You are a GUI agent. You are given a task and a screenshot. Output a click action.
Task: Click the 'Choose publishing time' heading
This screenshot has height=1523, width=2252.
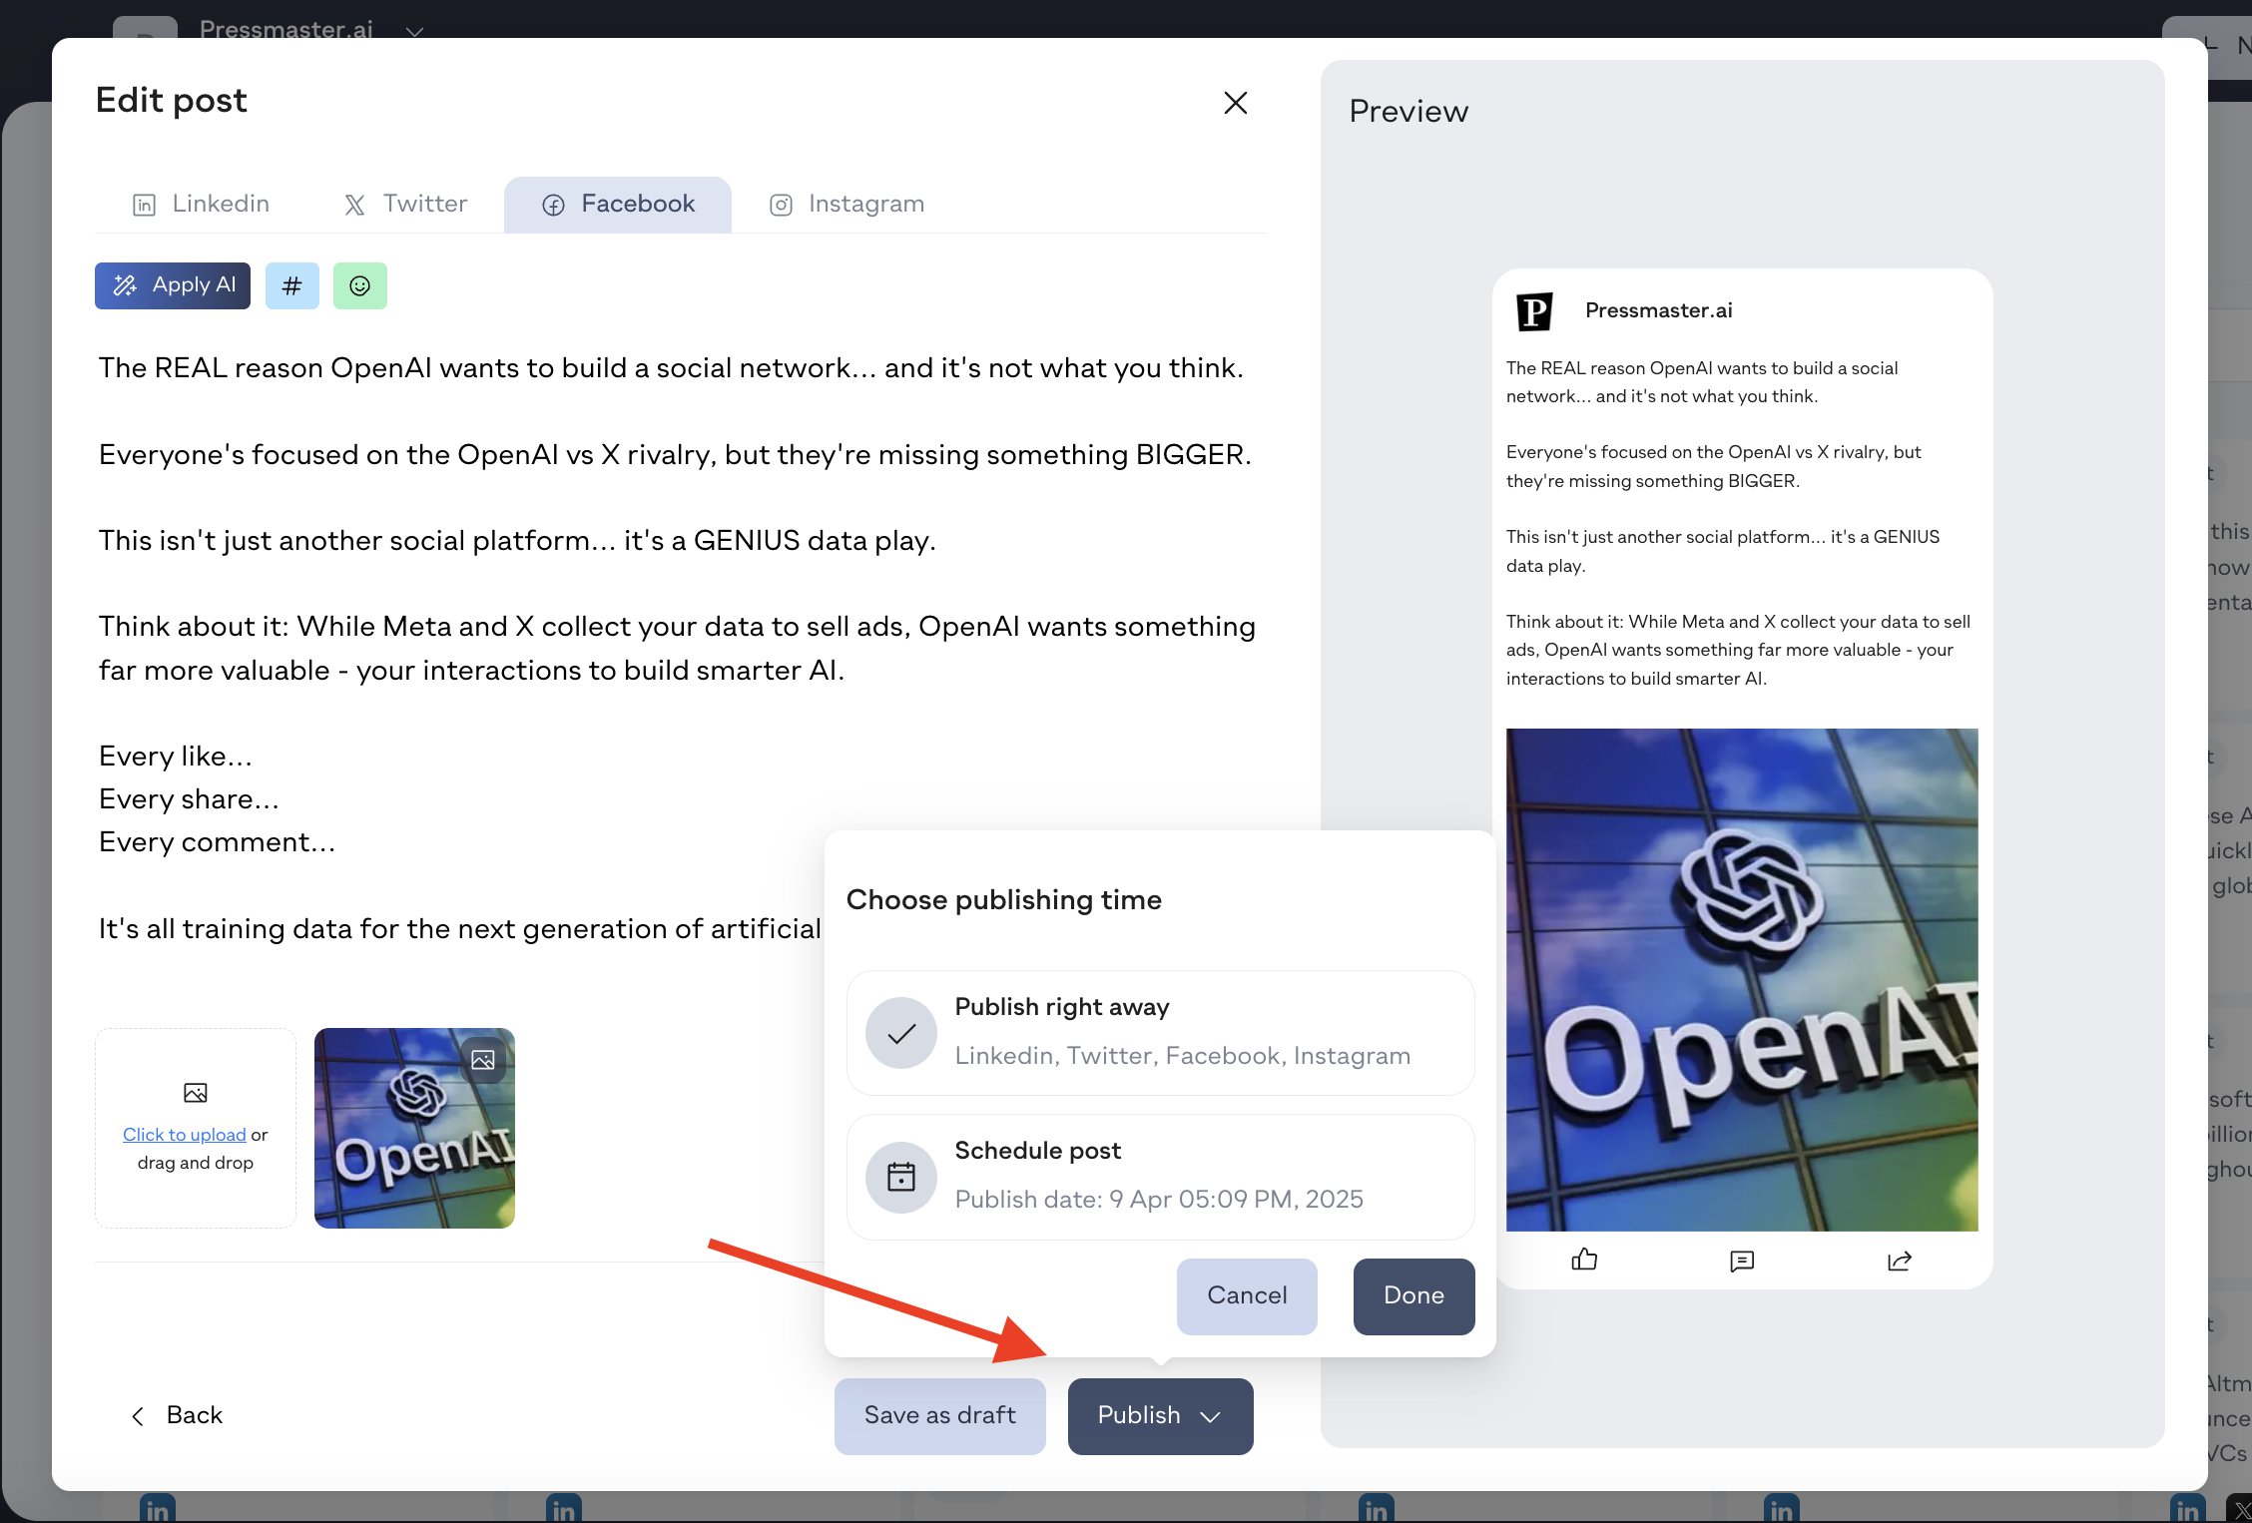[1004, 899]
